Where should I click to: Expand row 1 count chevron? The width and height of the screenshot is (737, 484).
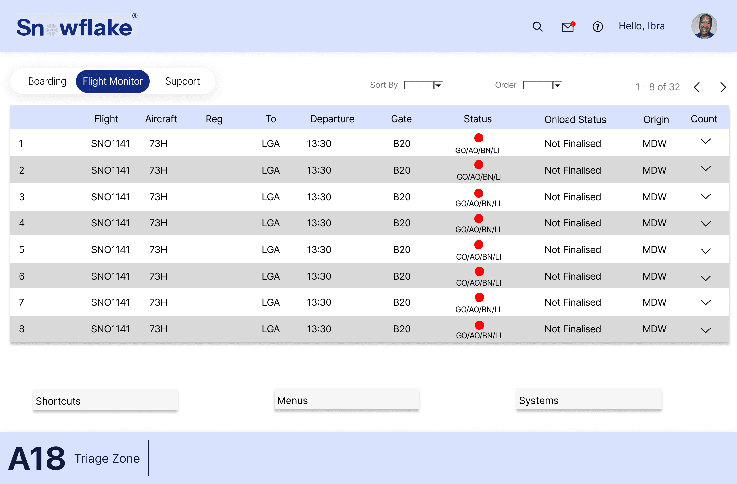coord(705,141)
